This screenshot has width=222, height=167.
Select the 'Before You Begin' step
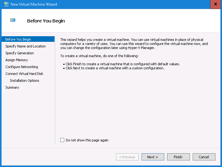(18, 39)
